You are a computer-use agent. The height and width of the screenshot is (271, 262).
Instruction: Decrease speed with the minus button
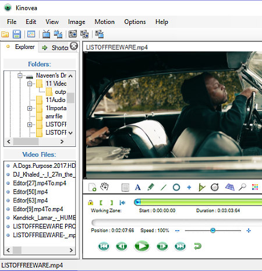[x=177, y=231]
